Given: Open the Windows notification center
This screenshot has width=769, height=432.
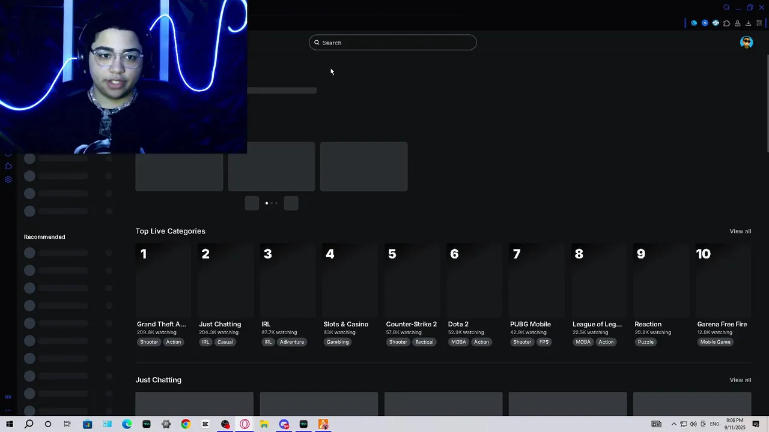Looking at the screenshot, I should (x=756, y=424).
